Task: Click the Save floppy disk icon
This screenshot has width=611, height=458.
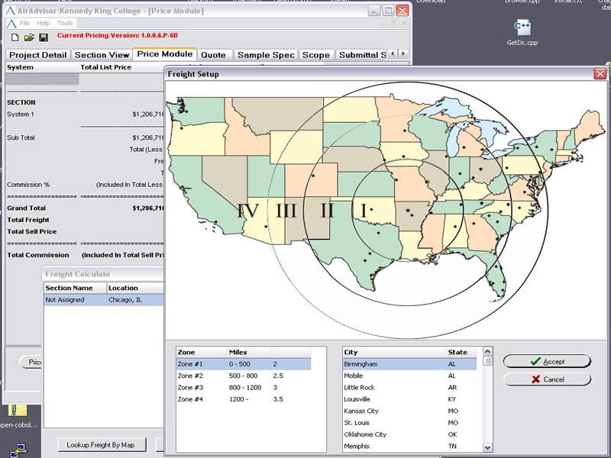Action: pos(43,37)
